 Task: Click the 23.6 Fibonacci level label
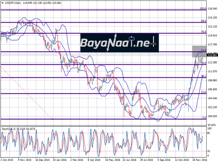[204, 92]
